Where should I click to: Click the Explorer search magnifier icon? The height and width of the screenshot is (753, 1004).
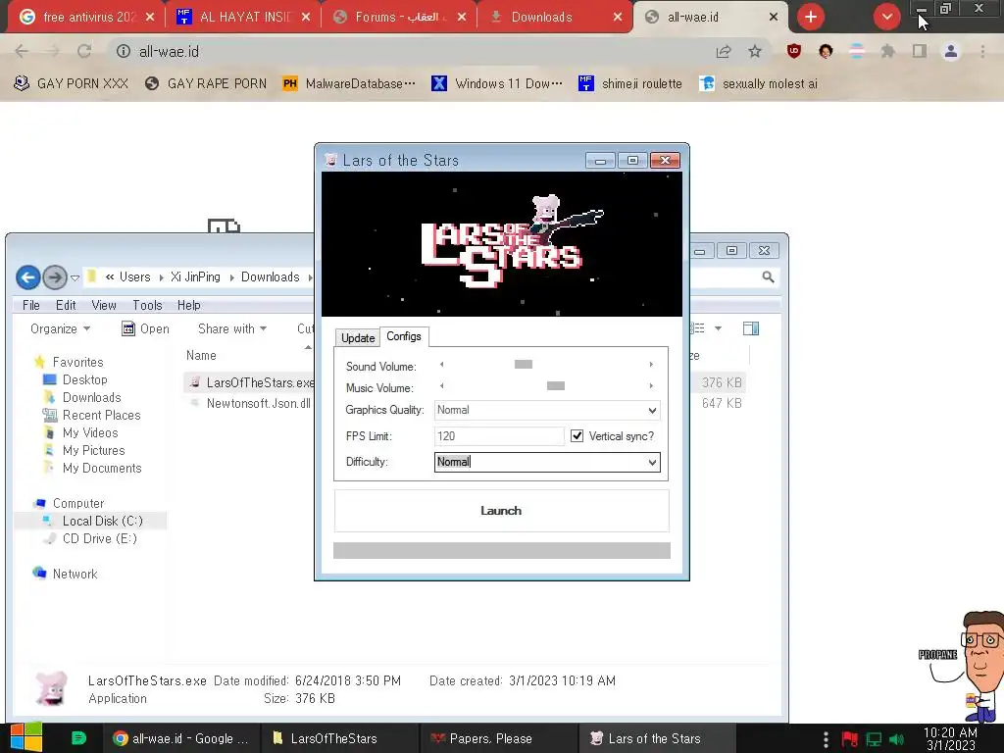coord(768,277)
